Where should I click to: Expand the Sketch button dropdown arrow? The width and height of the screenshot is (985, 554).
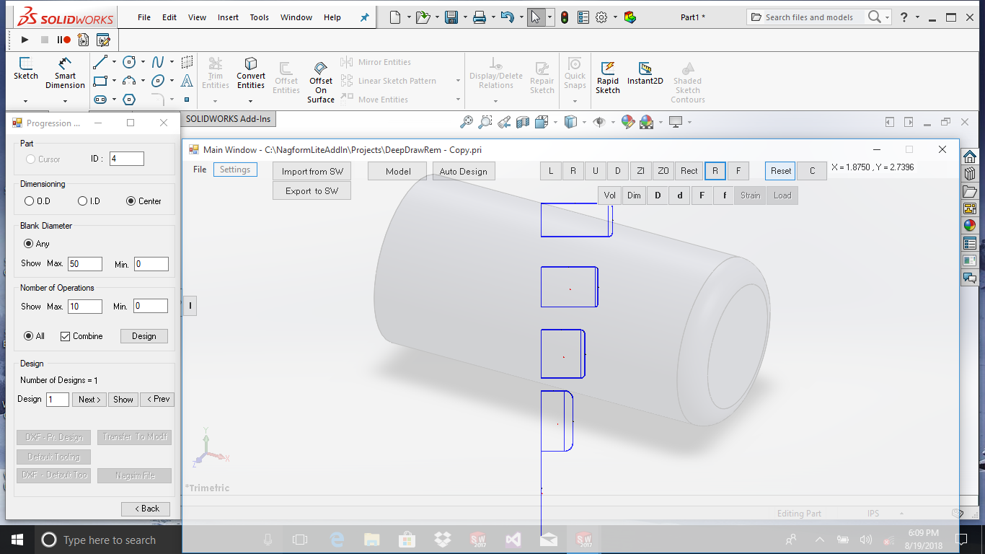pyautogui.click(x=26, y=101)
